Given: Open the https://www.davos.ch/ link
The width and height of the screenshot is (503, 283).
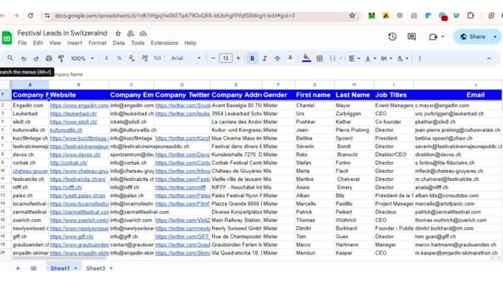Looking at the screenshot, I should (75, 154).
